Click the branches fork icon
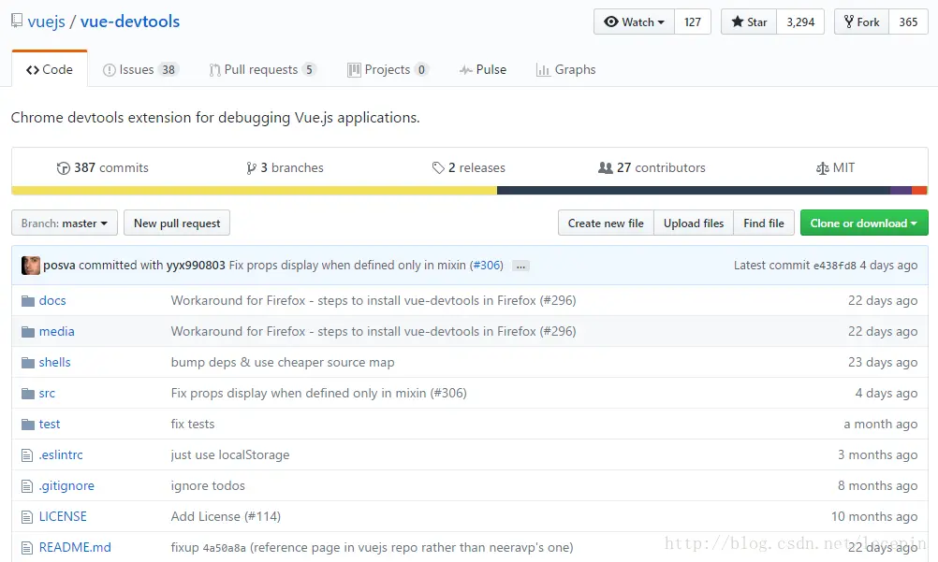 click(251, 168)
